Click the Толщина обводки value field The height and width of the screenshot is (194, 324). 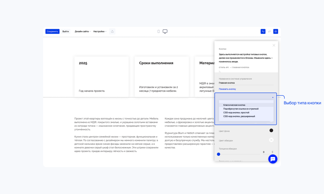[x=266, y=152]
